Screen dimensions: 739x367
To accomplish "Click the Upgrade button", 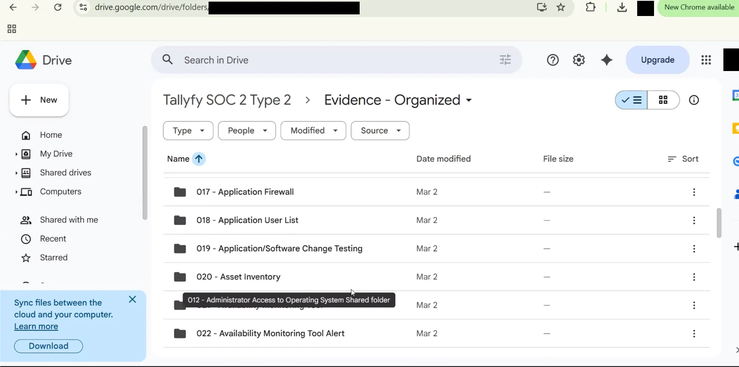I will 658,60.
